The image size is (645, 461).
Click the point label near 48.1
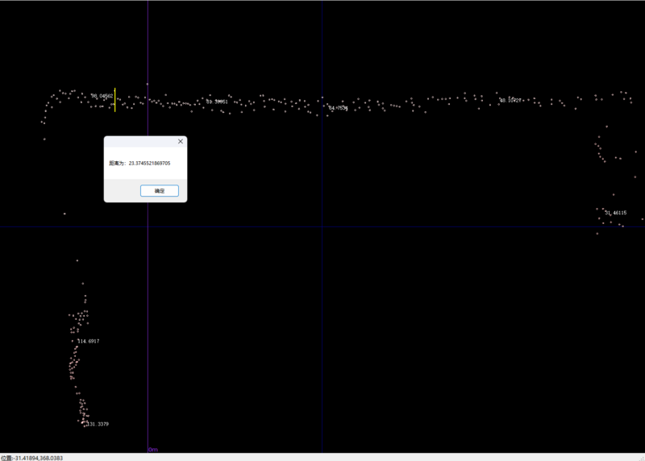click(510, 101)
